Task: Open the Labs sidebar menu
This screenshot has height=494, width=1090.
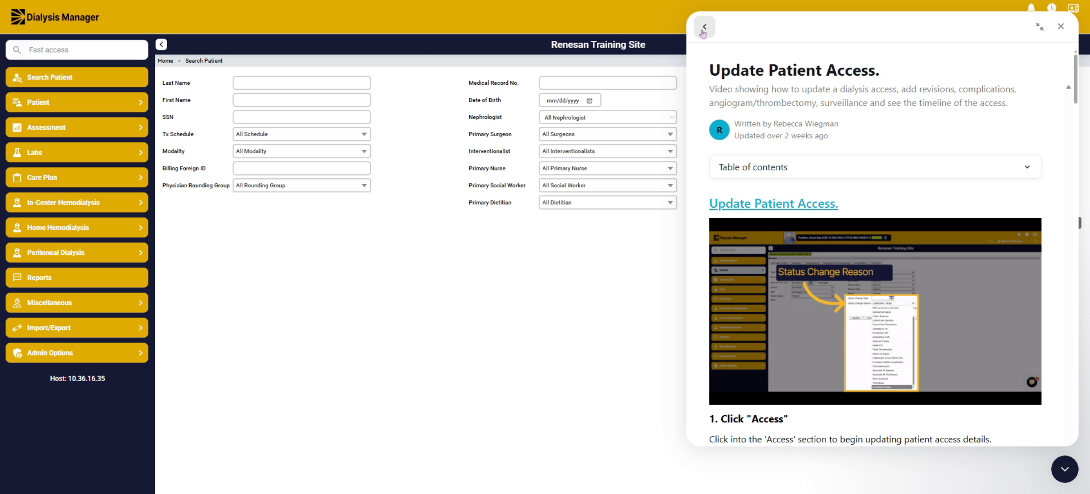Action: coord(77,152)
